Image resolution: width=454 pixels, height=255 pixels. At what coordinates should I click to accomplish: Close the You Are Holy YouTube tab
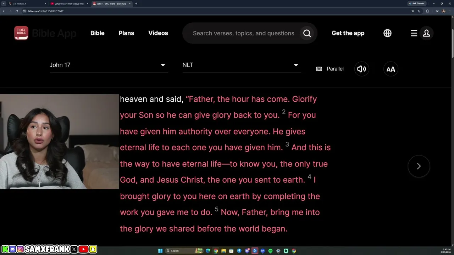[x=88, y=4]
